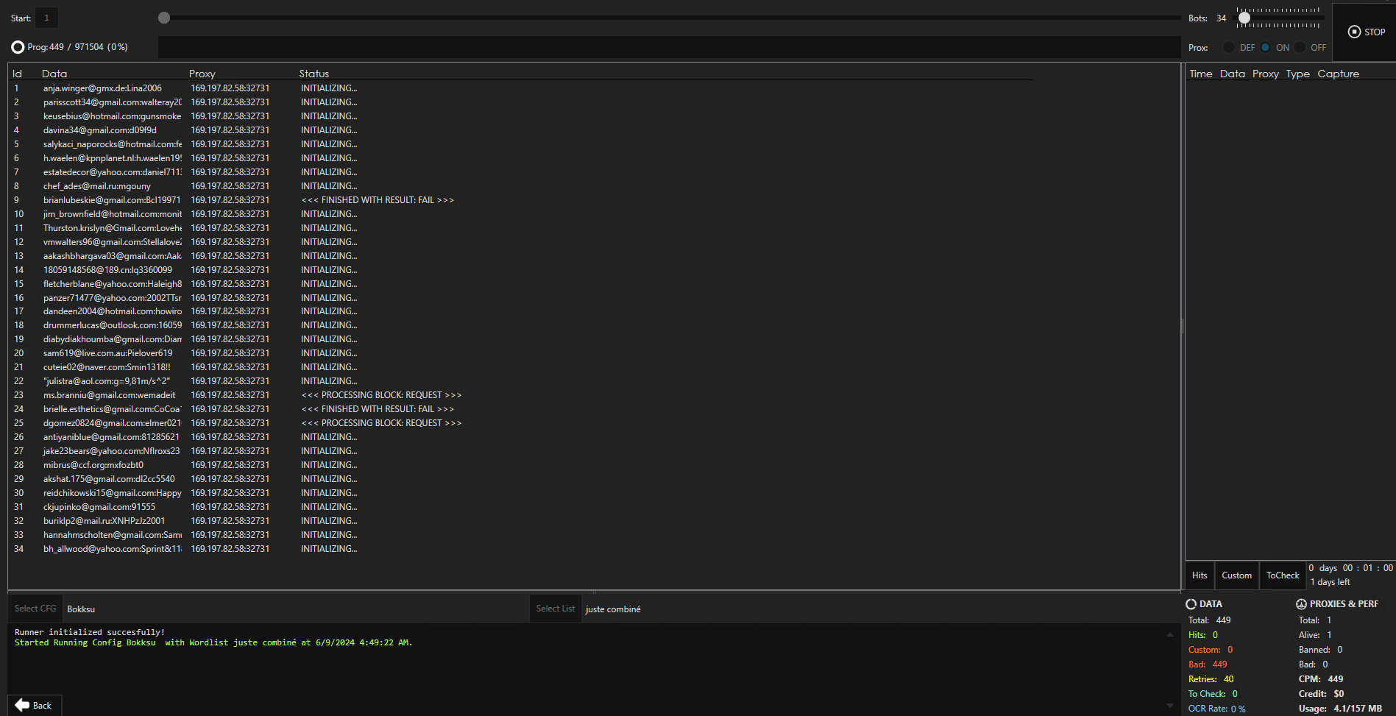1396x716 pixels.
Task: Sort the table by Status column header
Action: 314,74
